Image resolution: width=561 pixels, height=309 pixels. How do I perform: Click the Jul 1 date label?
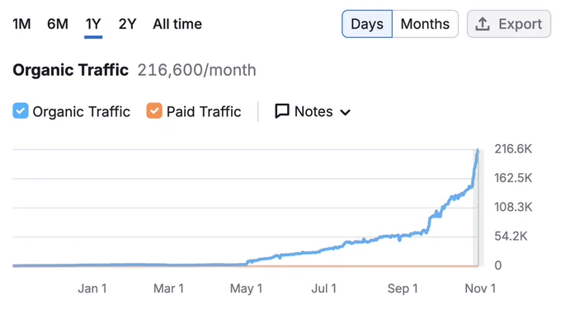(x=323, y=288)
